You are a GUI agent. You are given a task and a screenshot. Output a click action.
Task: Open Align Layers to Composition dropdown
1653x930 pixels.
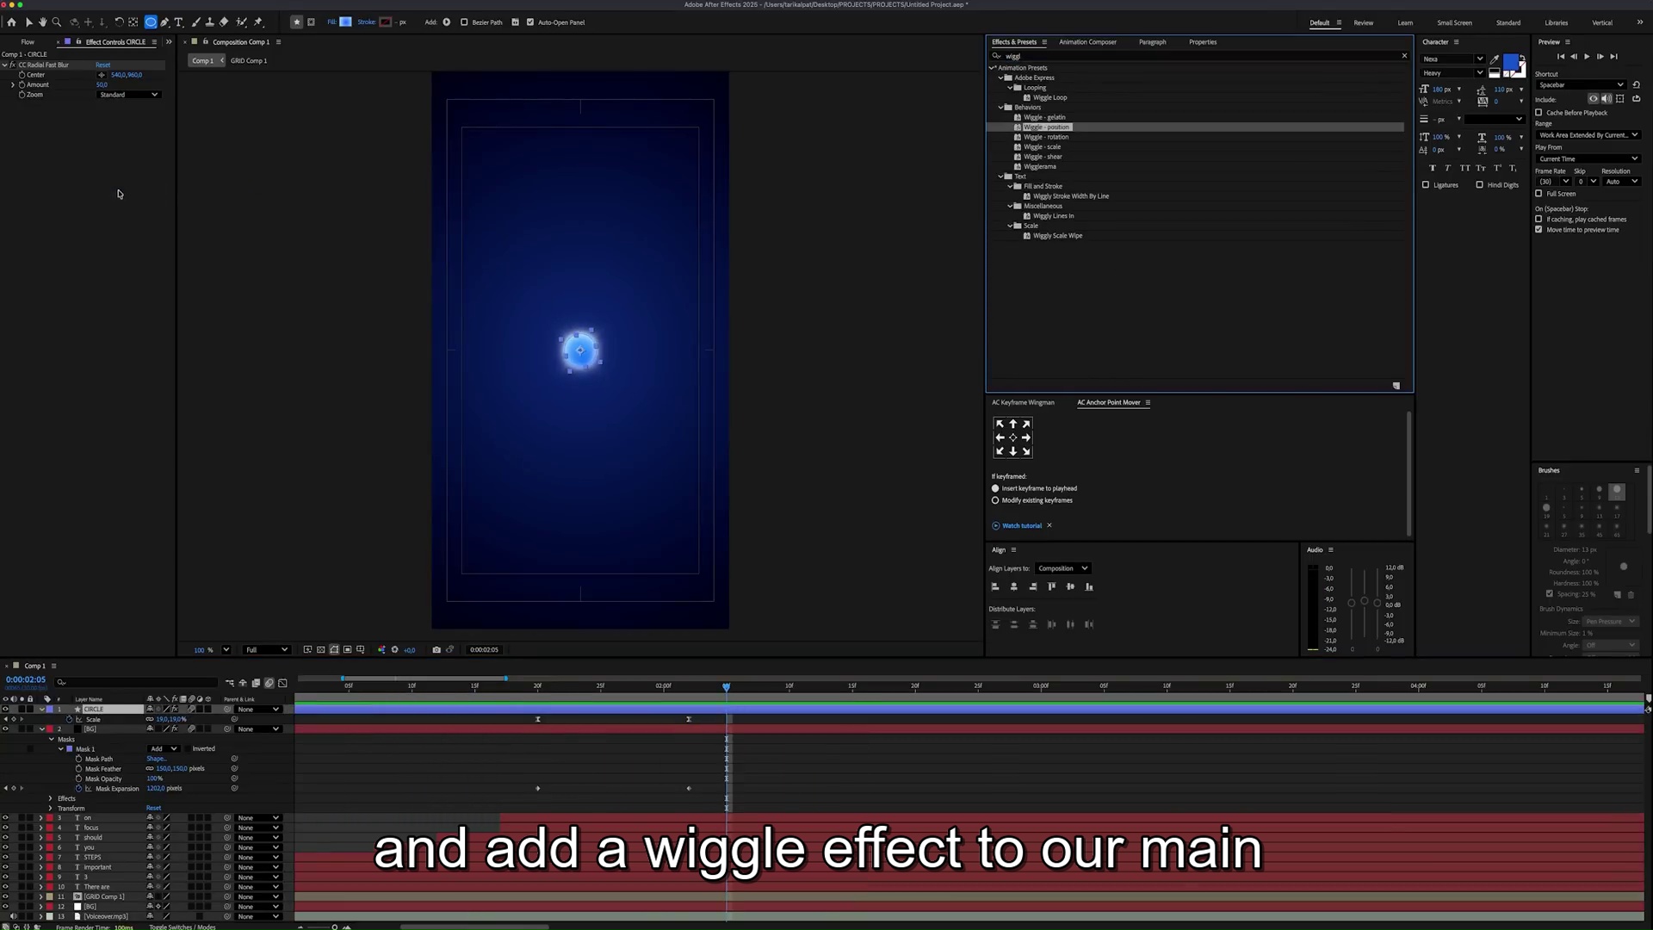(1062, 568)
